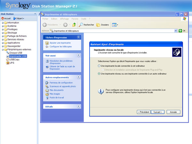Open the Accueil home icon
This screenshot has width=192, height=144.
click(3, 19)
